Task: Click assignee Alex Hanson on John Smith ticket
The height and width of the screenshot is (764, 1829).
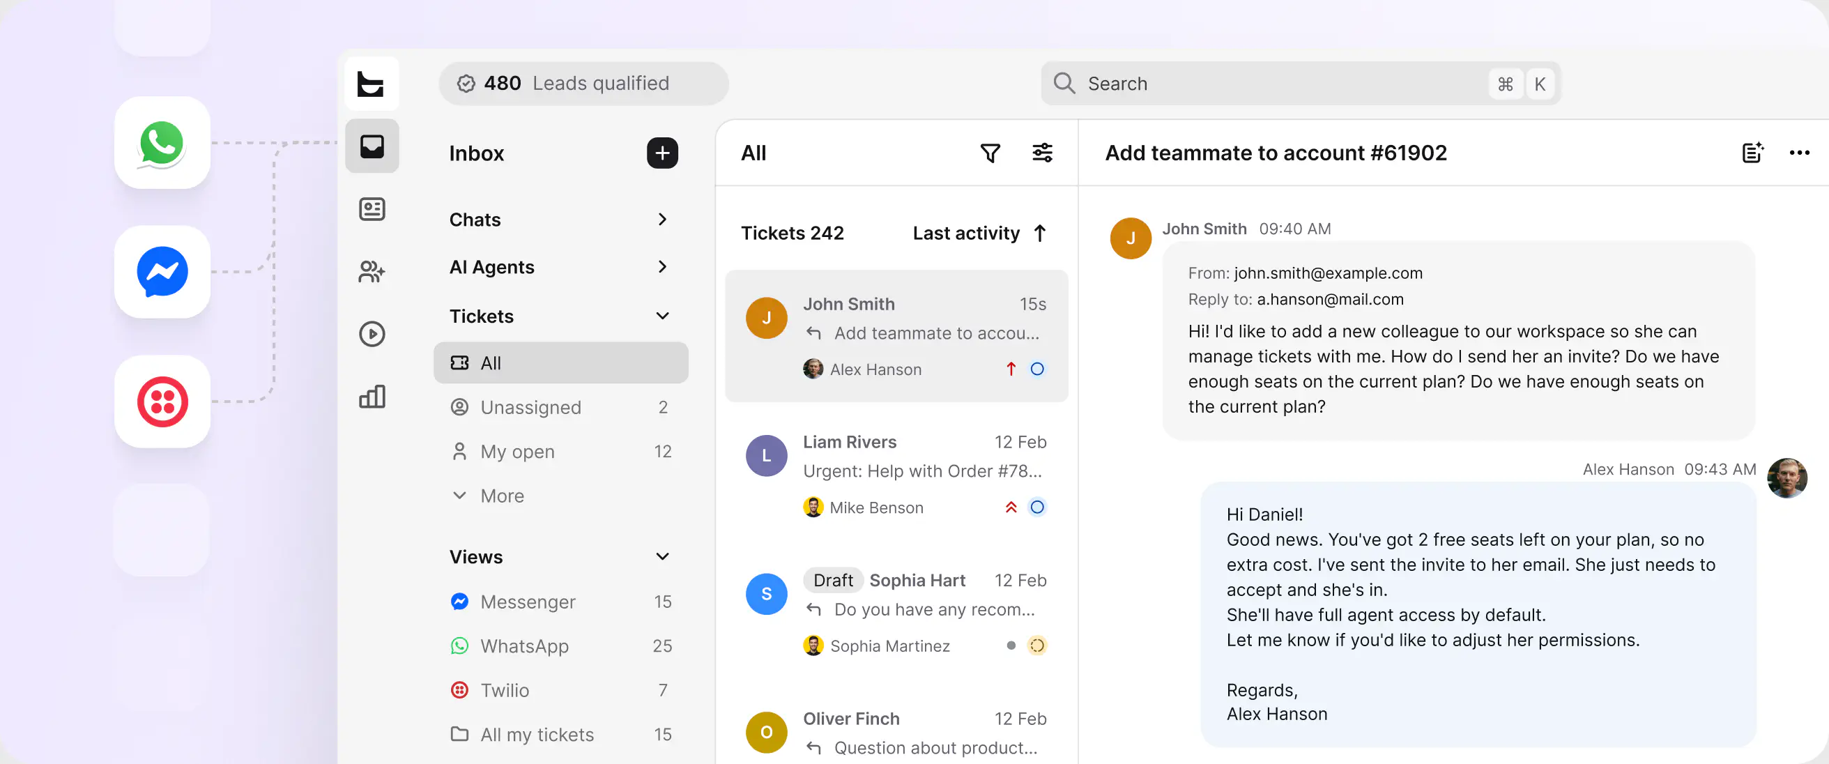Action: coord(862,369)
